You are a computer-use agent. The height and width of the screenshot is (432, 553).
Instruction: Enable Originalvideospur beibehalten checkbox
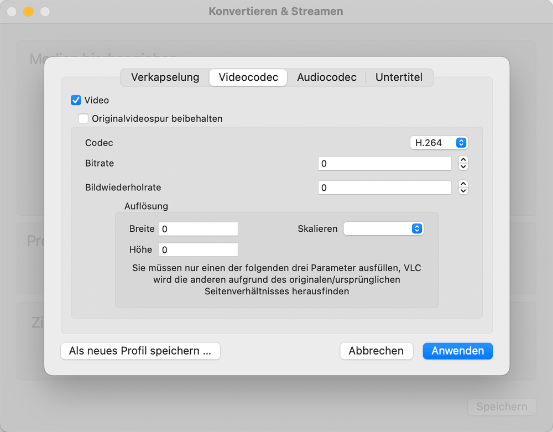point(84,118)
